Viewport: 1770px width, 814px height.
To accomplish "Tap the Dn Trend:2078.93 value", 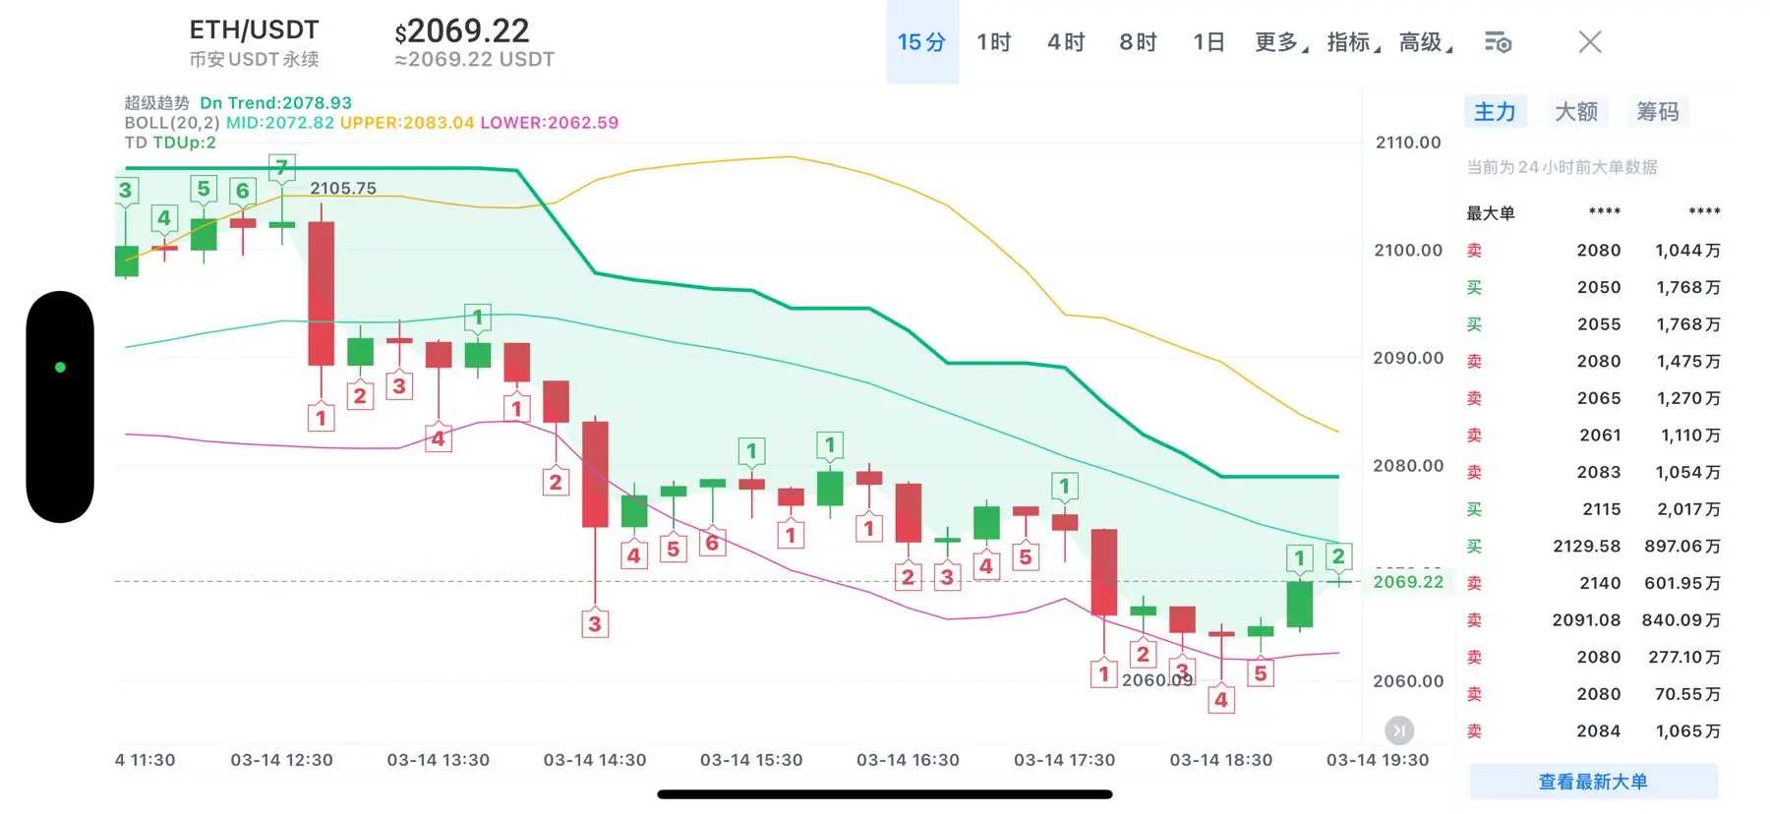I will pyautogui.click(x=276, y=102).
